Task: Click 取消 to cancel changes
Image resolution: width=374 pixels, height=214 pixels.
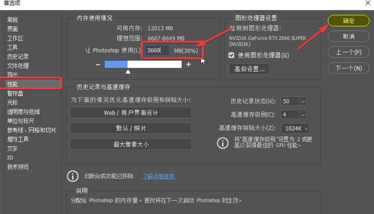Action: (348, 37)
